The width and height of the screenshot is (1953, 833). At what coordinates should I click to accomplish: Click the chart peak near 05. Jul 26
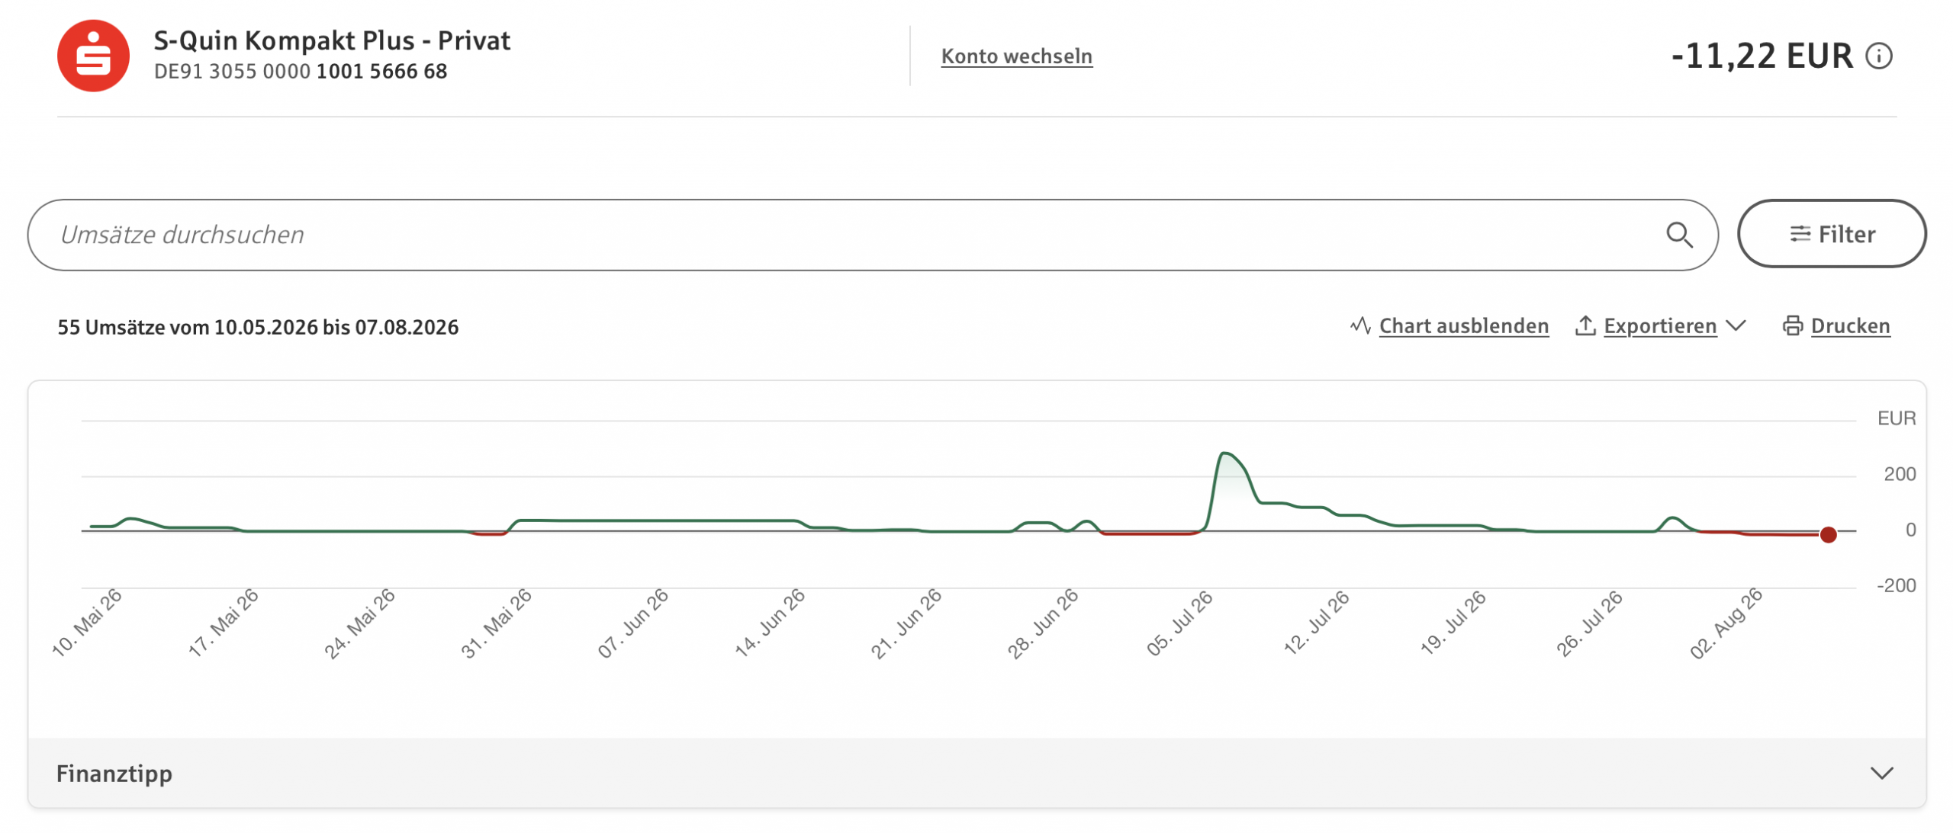1224,454
